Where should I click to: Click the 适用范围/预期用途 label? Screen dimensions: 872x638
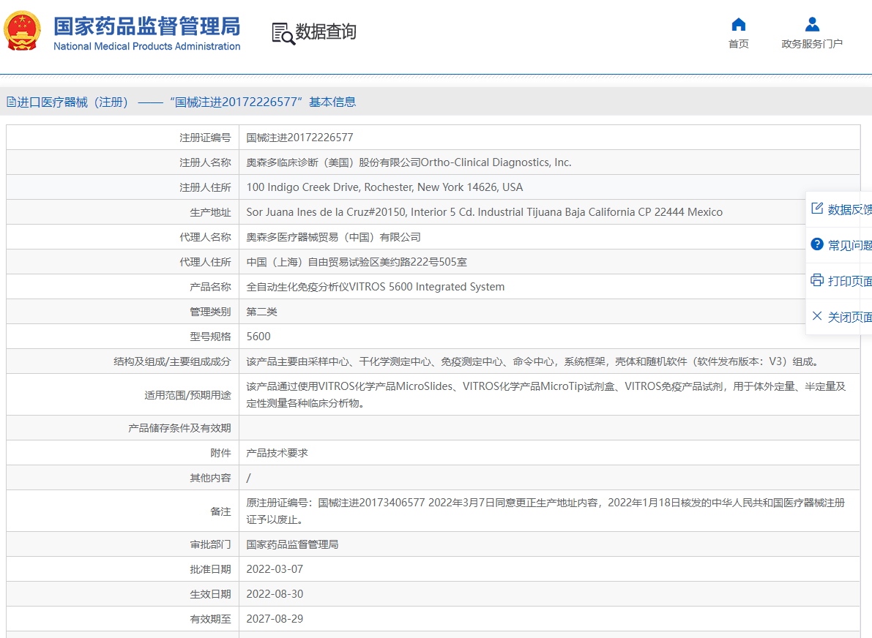[187, 395]
